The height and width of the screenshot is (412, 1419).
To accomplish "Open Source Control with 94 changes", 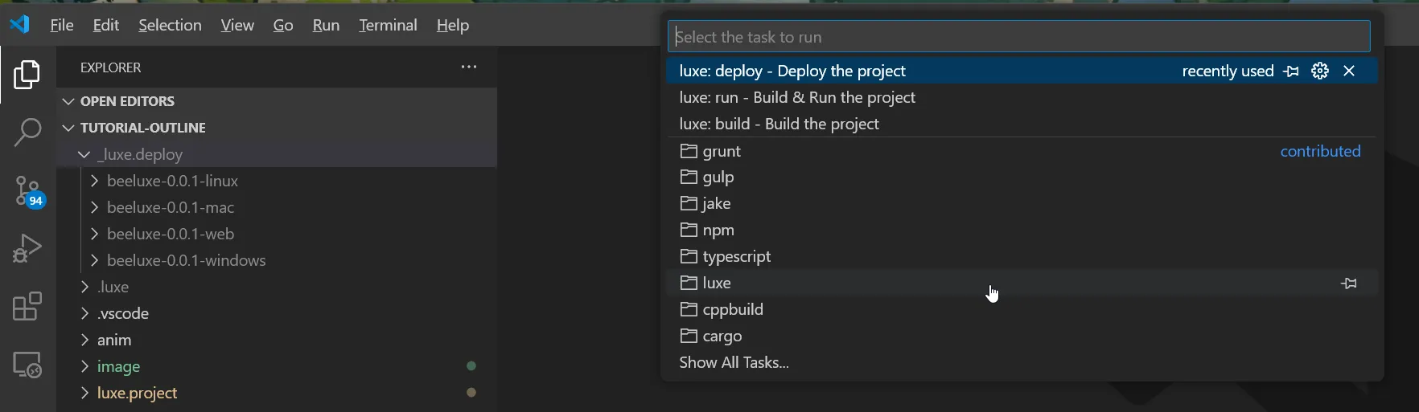I will click(x=28, y=192).
